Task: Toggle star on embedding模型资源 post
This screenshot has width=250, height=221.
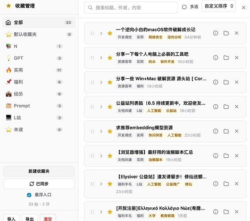Action: [110, 131]
